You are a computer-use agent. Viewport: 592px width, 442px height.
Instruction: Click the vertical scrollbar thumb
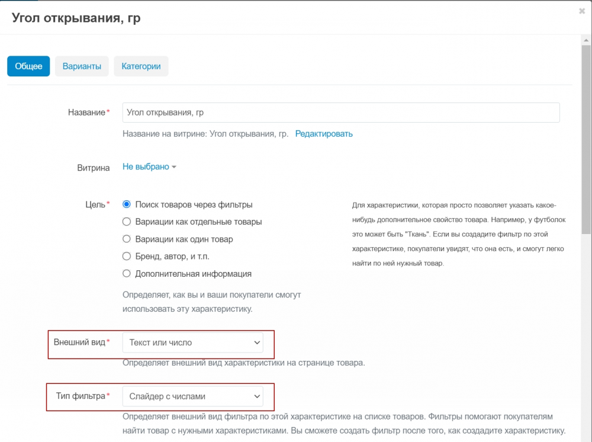(586, 136)
